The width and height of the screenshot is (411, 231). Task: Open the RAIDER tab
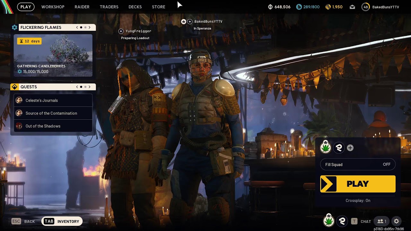point(82,7)
